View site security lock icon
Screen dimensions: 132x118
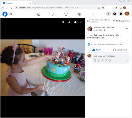(x=17, y=8)
